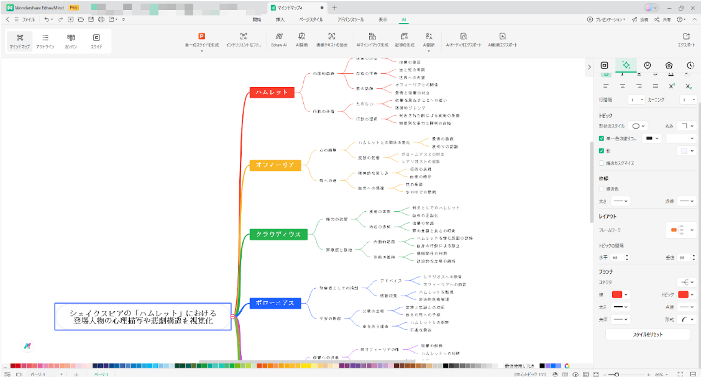This screenshot has width=701, height=377.
Task: Open the black fill color dropdown
Action: pyautogui.click(x=652, y=139)
